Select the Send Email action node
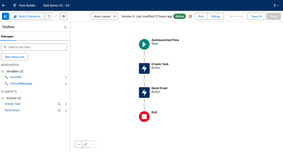Image resolution: width=283 pixels, height=152 pixels. tap(144, 93)
